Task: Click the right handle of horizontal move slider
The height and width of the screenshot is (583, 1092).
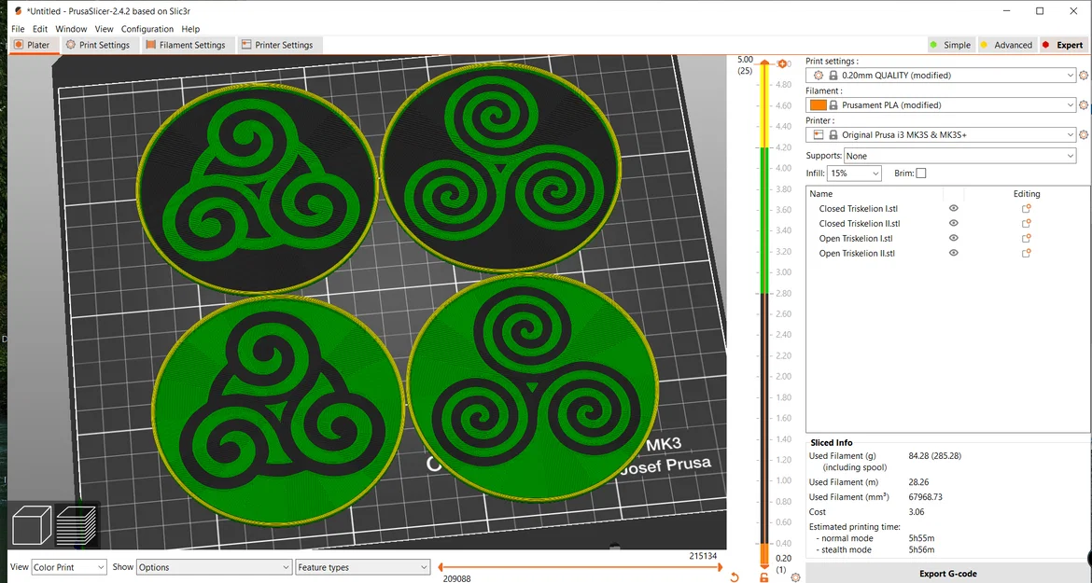Action: pos(721,567)
